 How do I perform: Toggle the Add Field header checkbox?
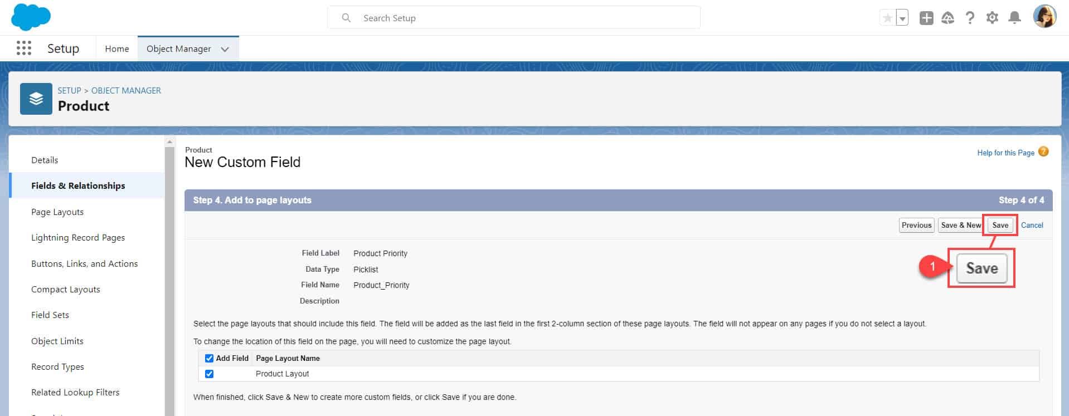coord(209,358)
